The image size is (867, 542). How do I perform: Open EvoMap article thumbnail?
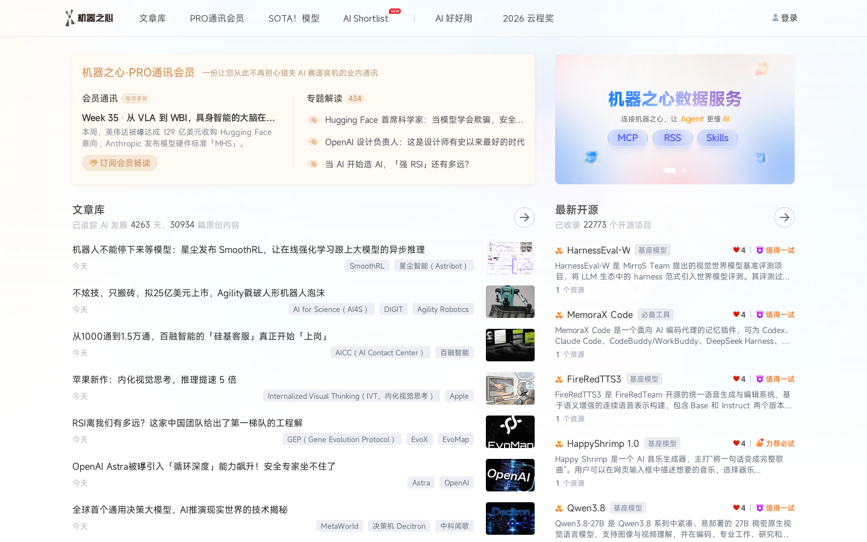point(510,432)
